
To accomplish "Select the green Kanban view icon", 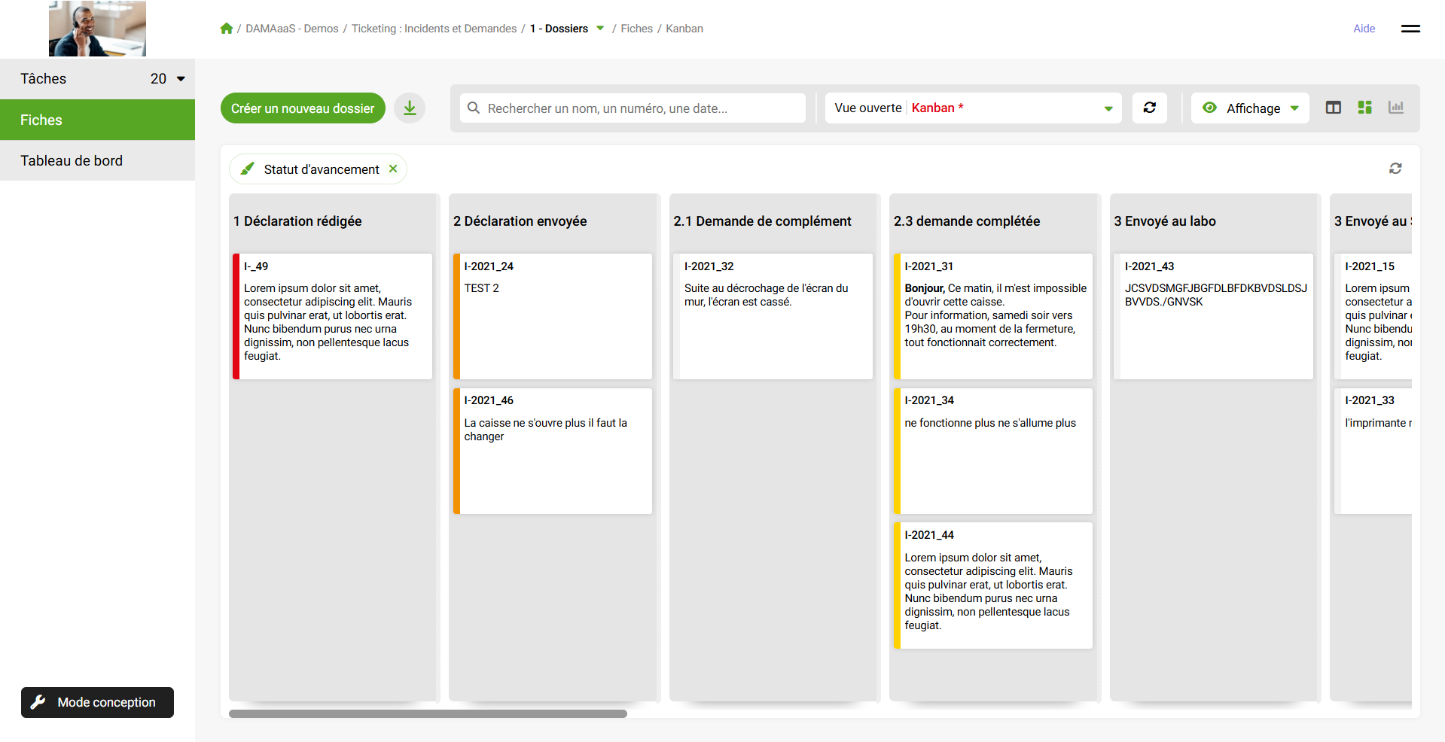I will [1364, 108].
